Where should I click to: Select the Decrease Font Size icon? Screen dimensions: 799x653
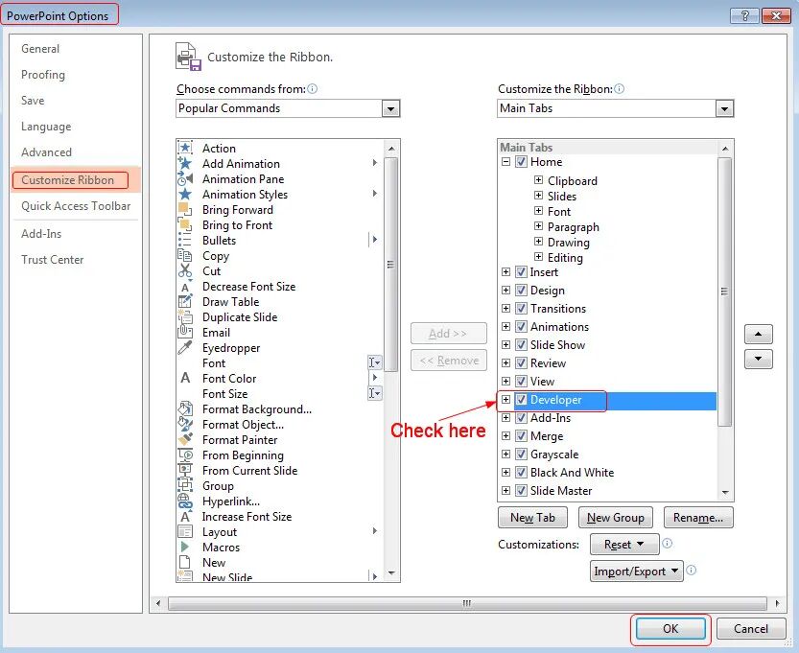tap(185, 287)
